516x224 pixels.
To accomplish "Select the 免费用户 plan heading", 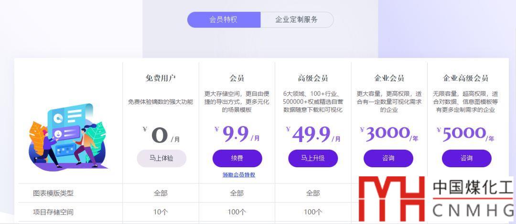I will (161, 78).
